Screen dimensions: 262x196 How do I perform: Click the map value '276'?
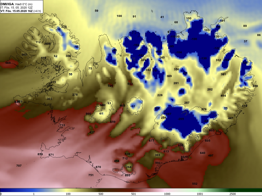(204, 109)
